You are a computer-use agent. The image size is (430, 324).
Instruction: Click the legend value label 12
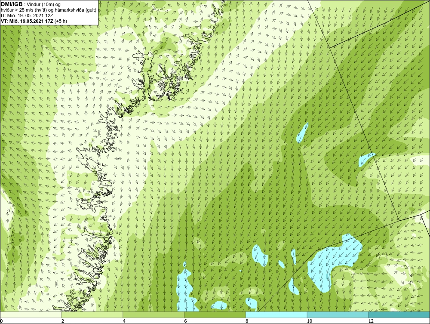coord(371,321)
